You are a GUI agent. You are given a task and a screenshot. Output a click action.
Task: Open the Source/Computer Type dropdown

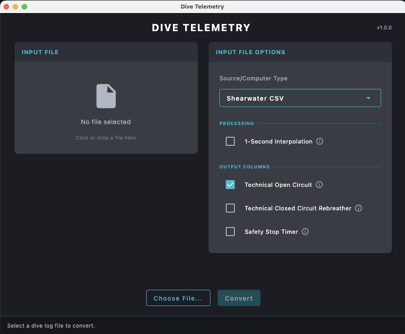pos(300,98)
